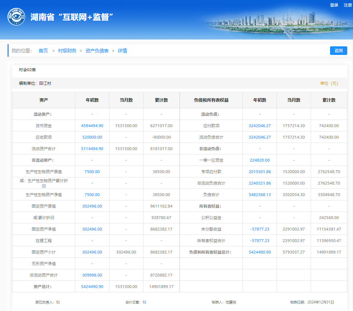Screen dimensions: 353x311
Task: Open 村级财务 breadcrumb link
Action: click(67, 51)
